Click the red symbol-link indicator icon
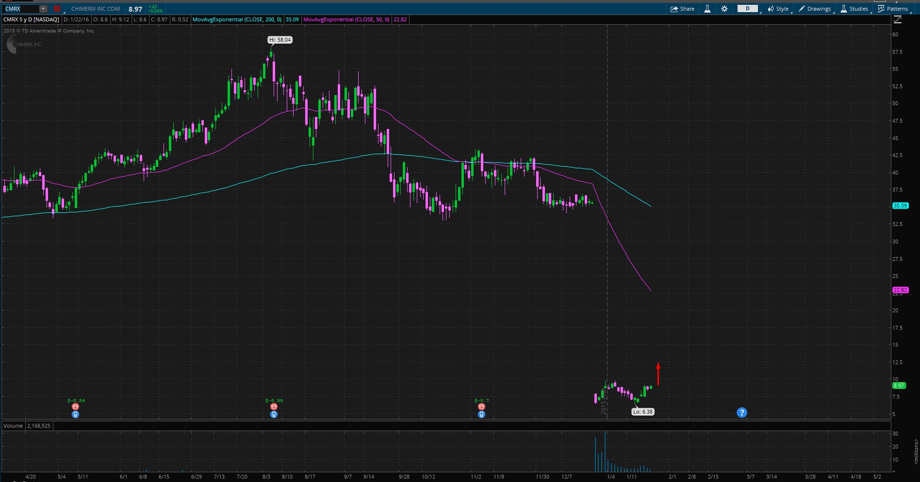Viewport: 920px width, 482px height. click(x=57, y=9)
